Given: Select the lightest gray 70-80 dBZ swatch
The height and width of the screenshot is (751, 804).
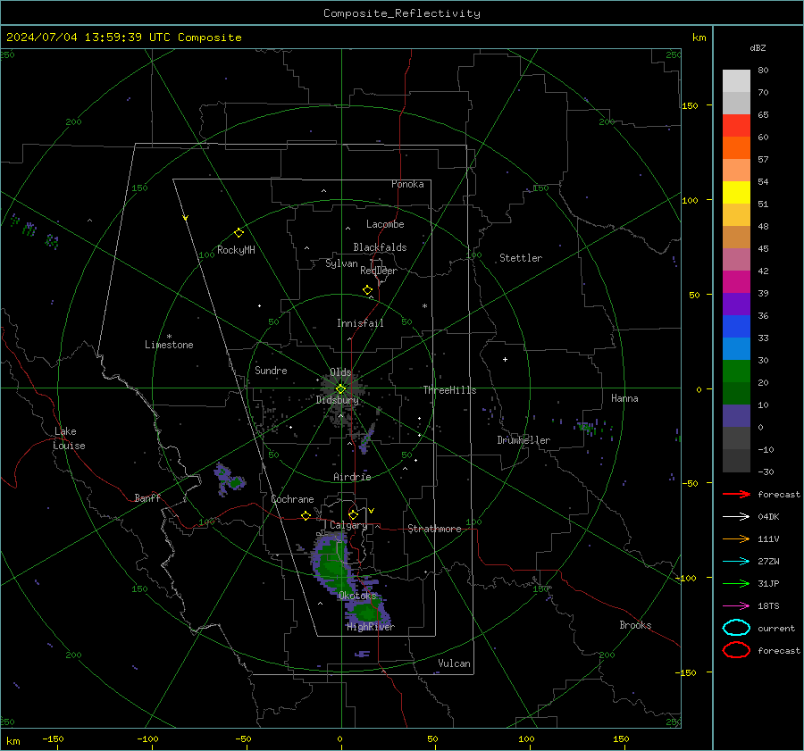Looking at the screenshot, I should pos(736,81).
